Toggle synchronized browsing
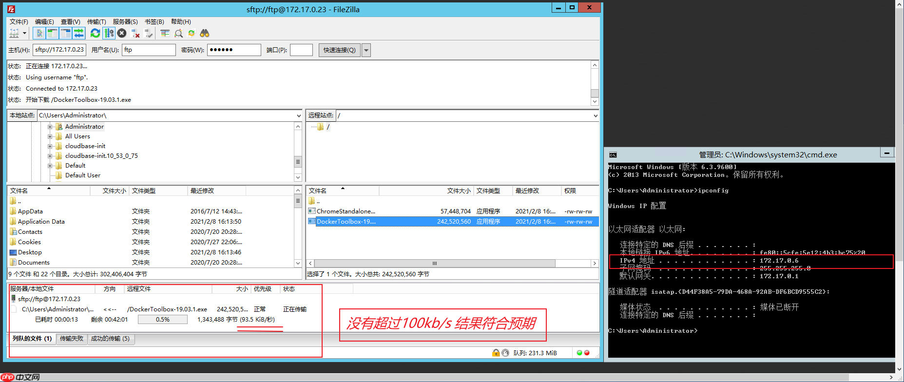Viewport: 904px width, 382px height. (192, 33)
